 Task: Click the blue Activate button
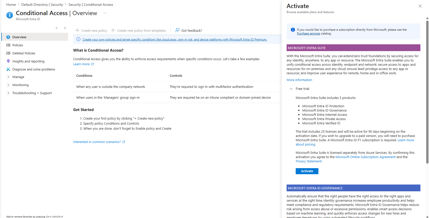click(307, 171)
